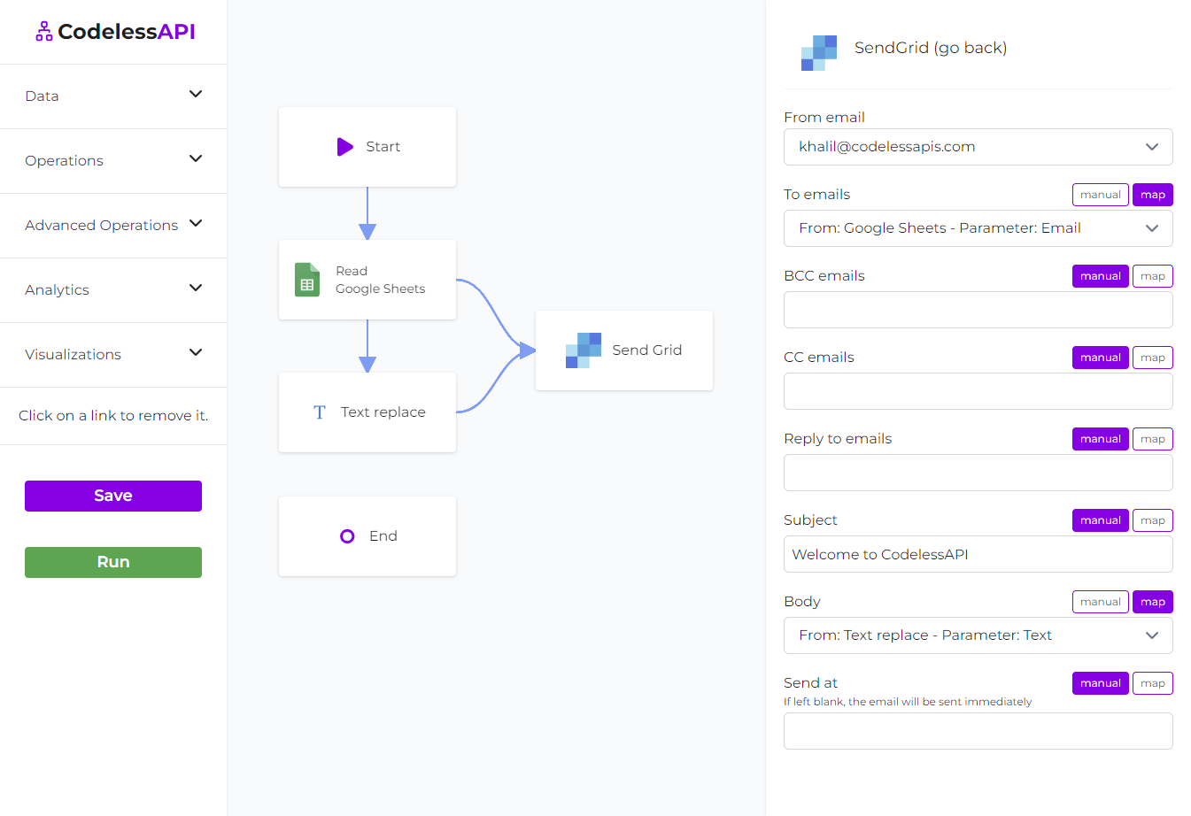
Task: Click the Data menu label
Action: [x=42, y=96]
